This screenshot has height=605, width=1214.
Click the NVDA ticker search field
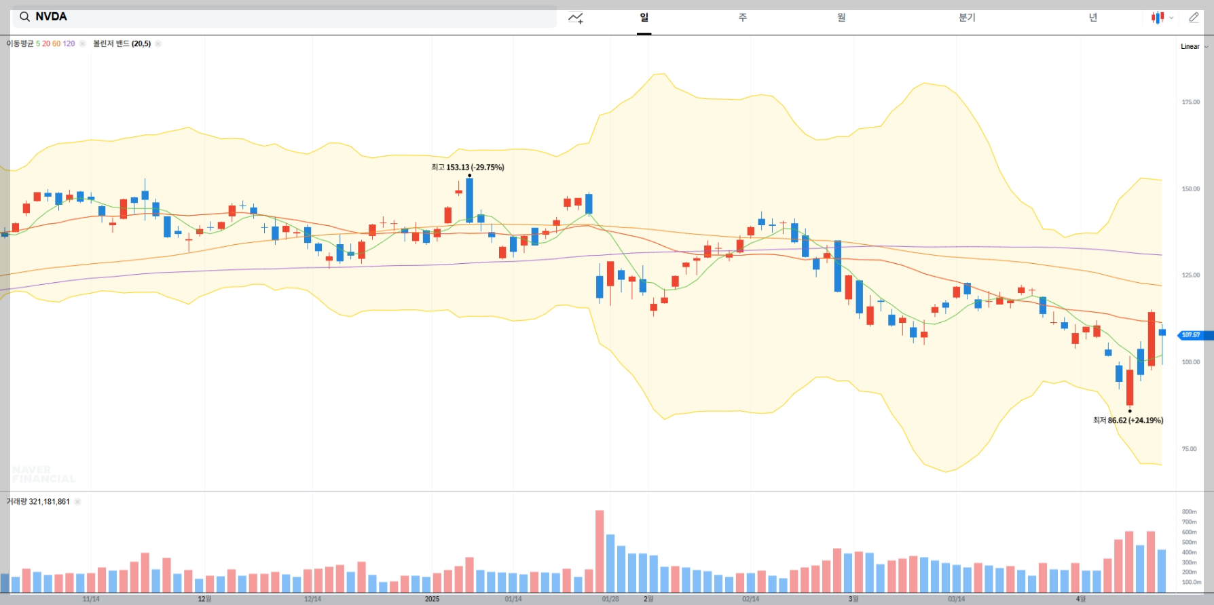tap(284, 17)
